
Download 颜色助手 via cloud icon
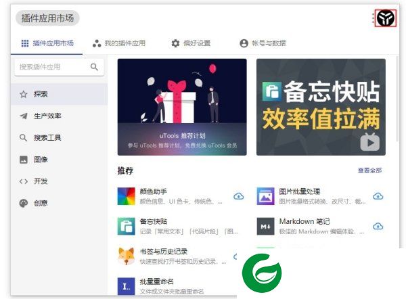(x=238, y=196)
